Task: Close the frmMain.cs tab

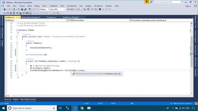Action: (x=19, y=17)
